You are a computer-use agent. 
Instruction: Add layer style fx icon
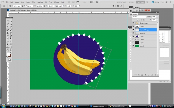click(x=139, y=75)
